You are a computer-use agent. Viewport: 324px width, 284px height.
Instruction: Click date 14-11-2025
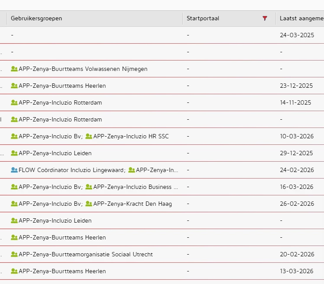tap(295, 102)
